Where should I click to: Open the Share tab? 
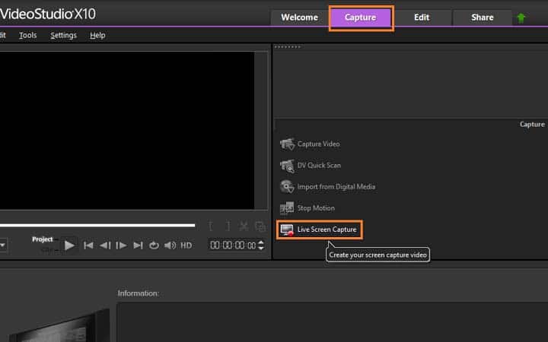(483, 17)
